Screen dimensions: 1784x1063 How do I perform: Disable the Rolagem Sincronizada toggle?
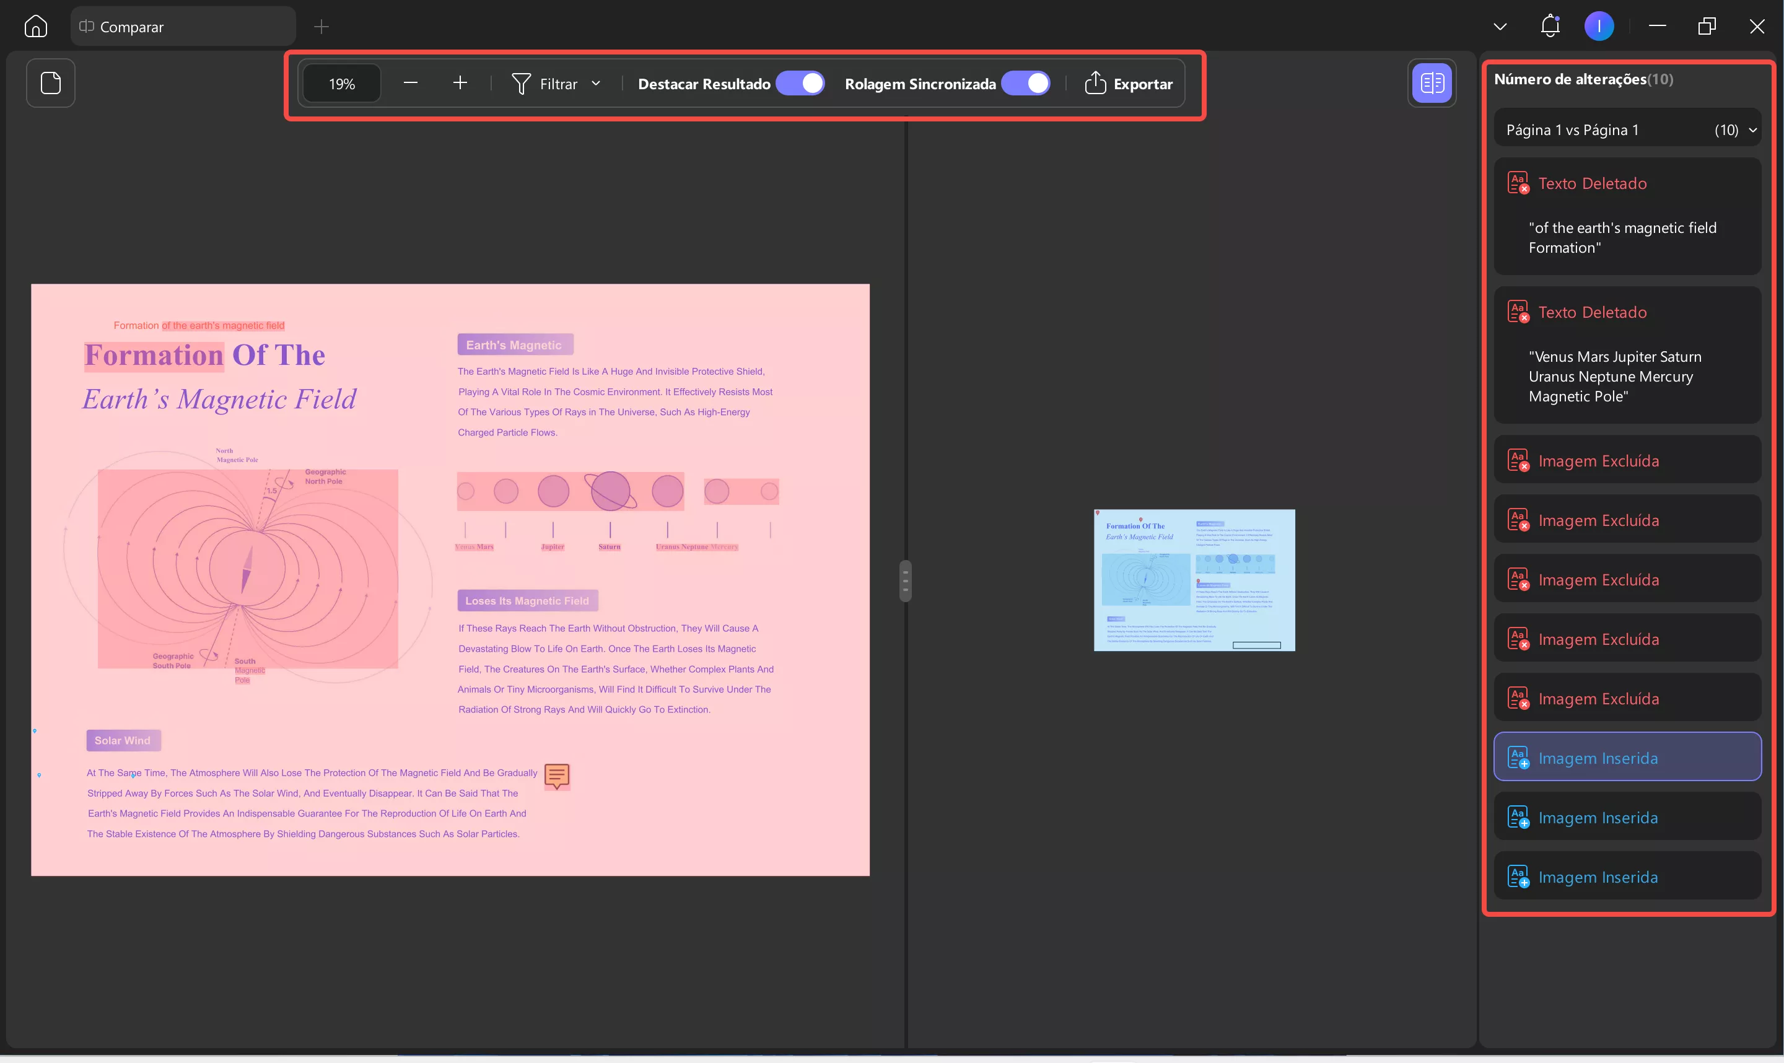click(x=1026, y=83)
